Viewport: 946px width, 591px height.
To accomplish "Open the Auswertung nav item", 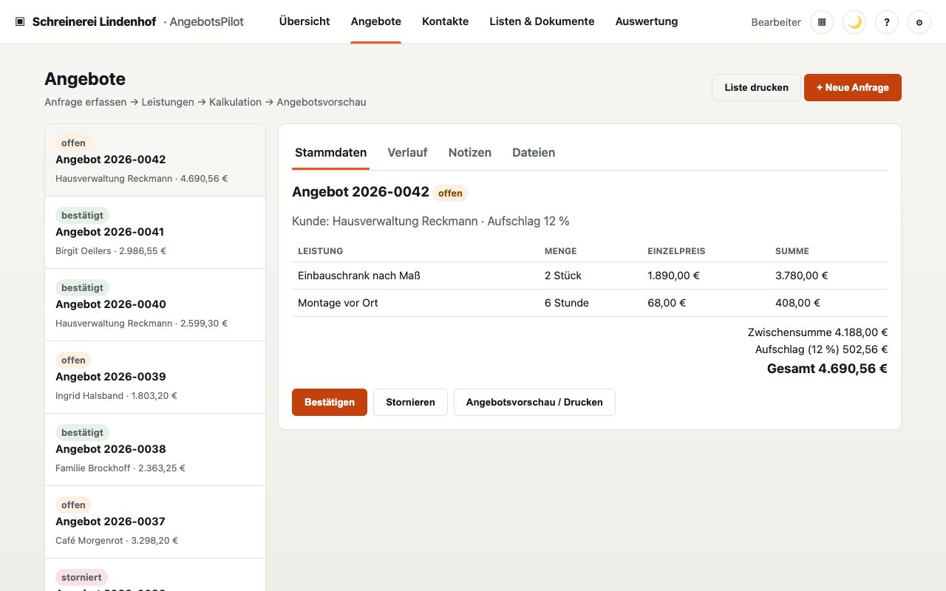I will click(647, 21).
